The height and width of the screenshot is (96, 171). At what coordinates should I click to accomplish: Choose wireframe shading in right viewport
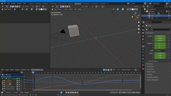coord(131,9)
